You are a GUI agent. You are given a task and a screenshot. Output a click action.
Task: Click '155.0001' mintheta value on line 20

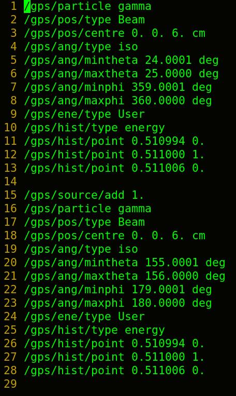click(171, 263)
